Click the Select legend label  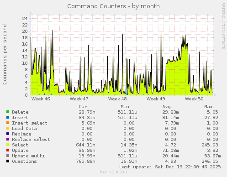(x=20, y=145)
